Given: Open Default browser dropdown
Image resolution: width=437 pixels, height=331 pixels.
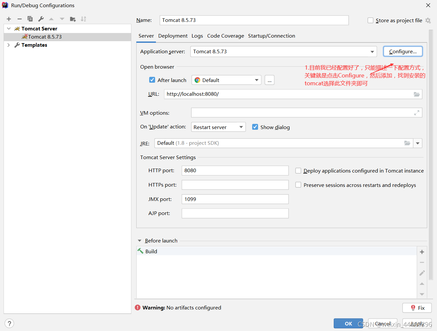Looking at the screenshot, I should click(x=227, y=80).
